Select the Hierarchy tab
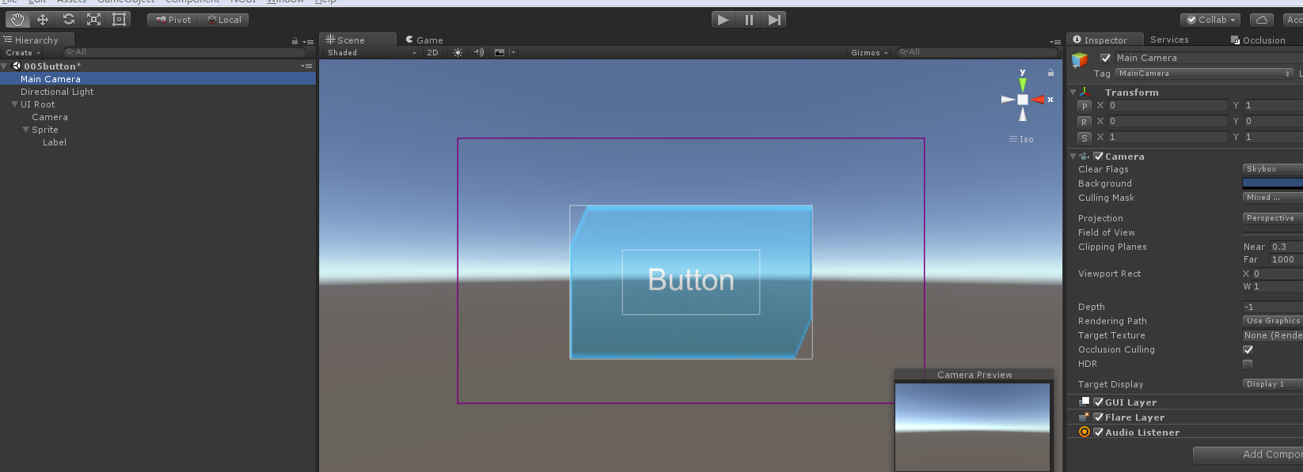The height and width of the screenshot is (472, 1303). (37, 40)
